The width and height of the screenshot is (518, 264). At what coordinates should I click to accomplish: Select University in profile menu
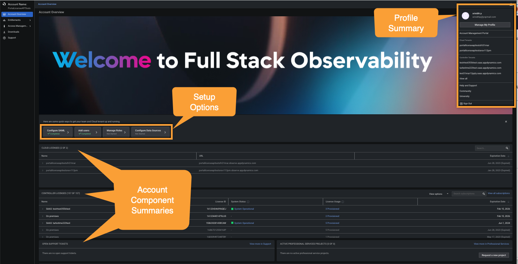[464, 96]
